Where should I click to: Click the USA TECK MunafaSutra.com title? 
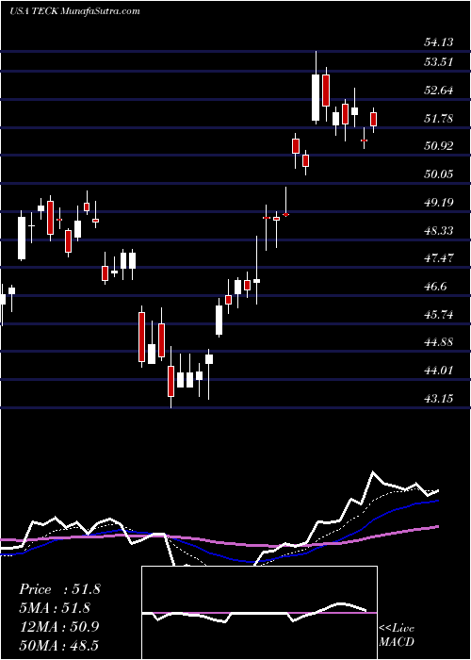(74, 11)
